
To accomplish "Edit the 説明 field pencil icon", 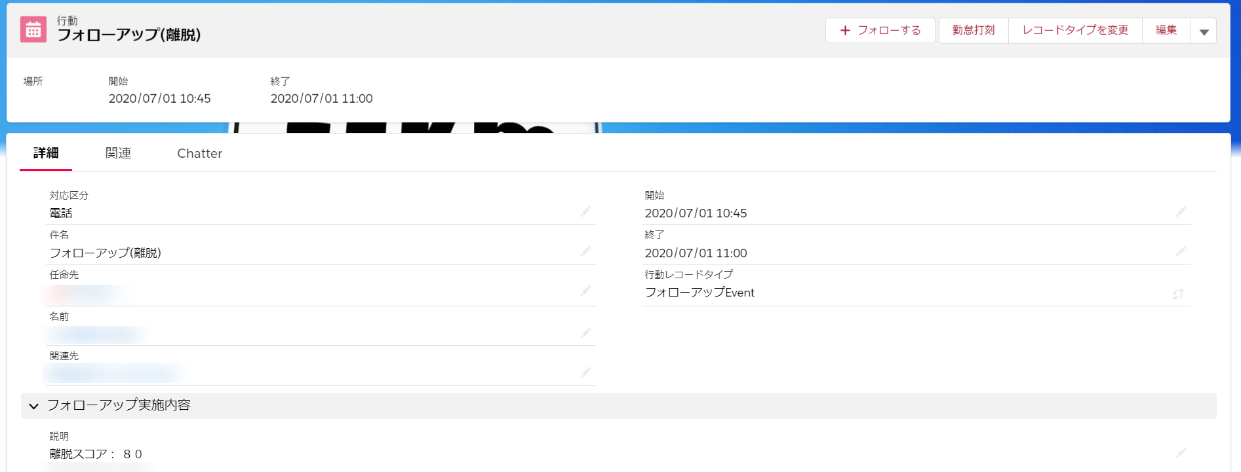I will pos(1181,453).
